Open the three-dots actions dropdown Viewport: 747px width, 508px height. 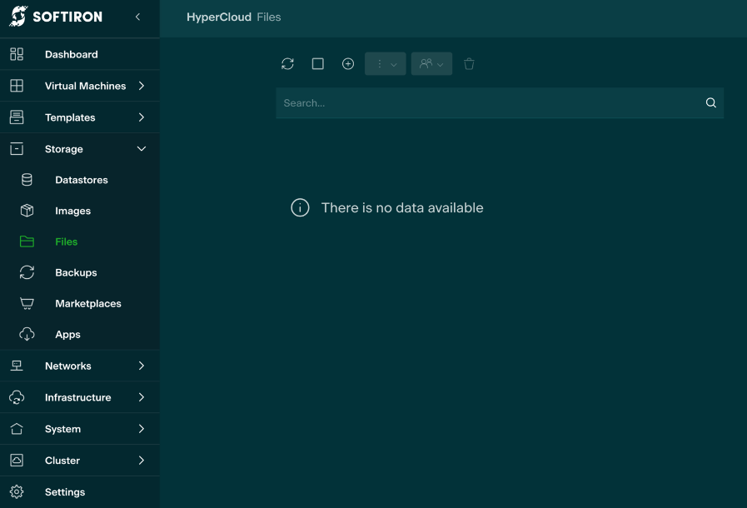tap(385, 64)
